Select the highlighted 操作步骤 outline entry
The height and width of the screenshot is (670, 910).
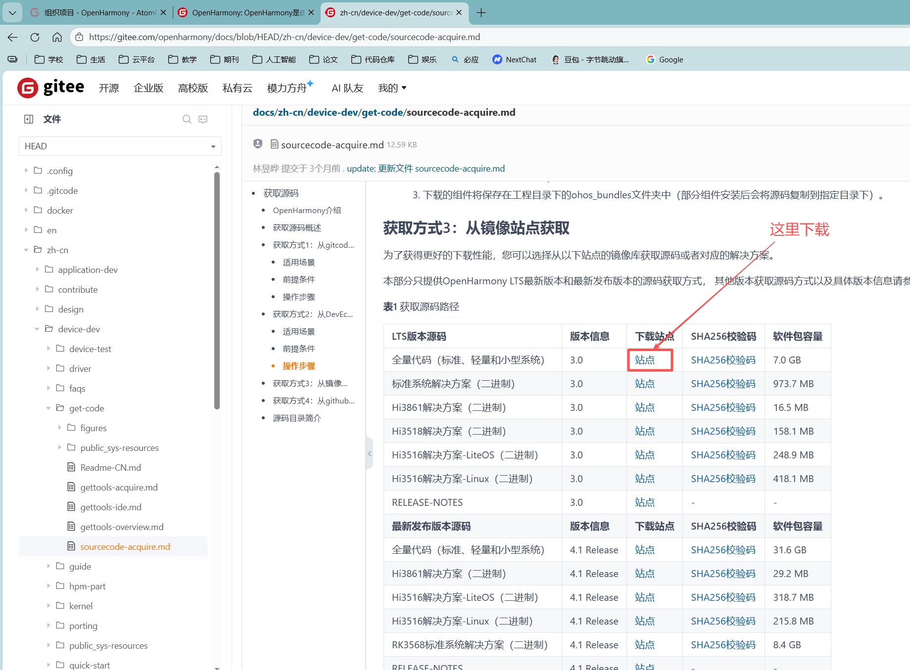pyautogui.click(x=299, y=366)
